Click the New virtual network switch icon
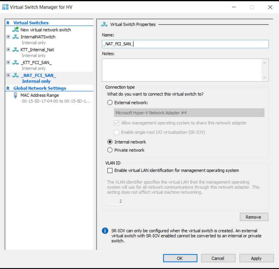This screenshot has height=269, width=279. pyautogui.click(x=16, y=30)
